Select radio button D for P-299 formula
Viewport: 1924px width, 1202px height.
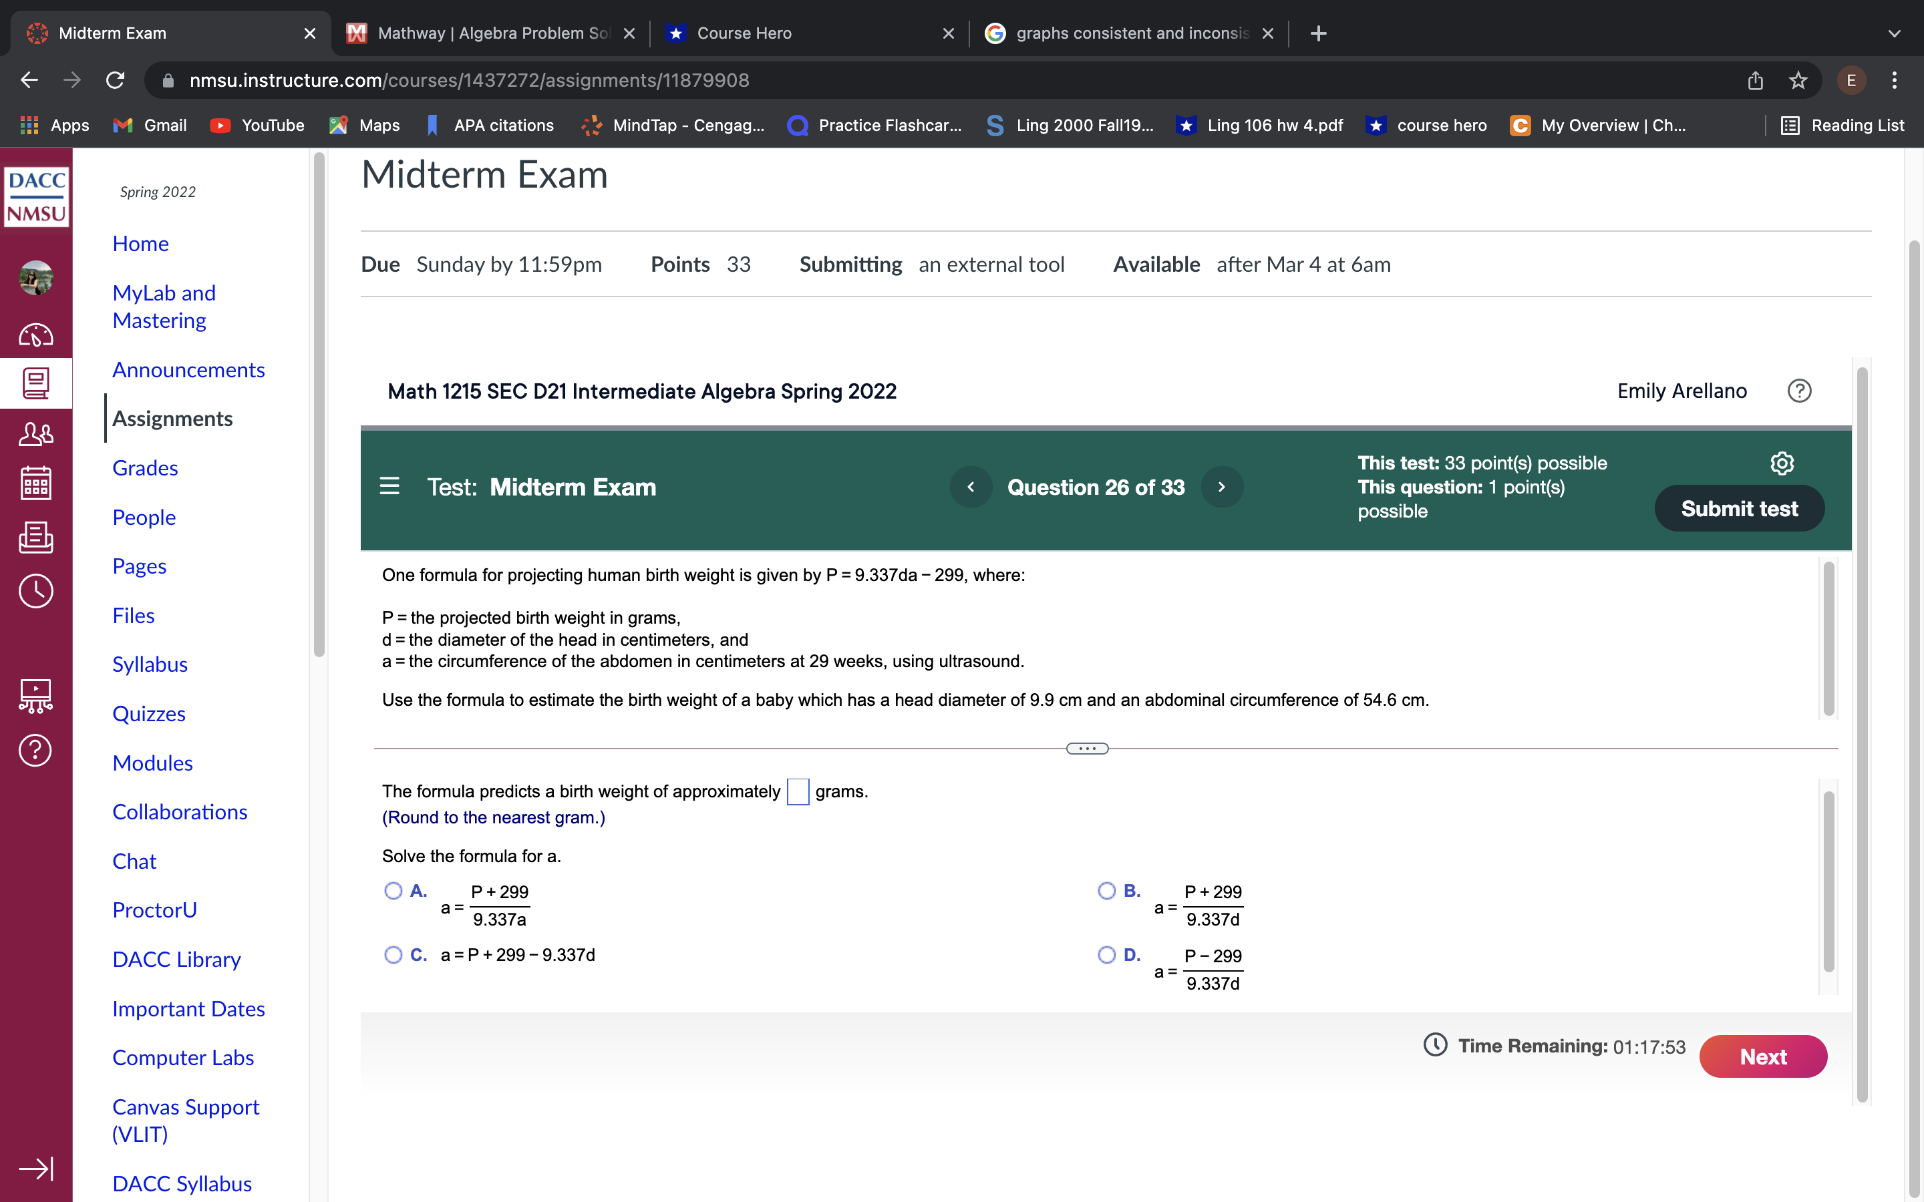[x=1106, y=954]
